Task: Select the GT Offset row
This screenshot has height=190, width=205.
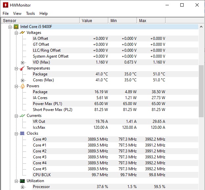Action: [x=115, y=44]
